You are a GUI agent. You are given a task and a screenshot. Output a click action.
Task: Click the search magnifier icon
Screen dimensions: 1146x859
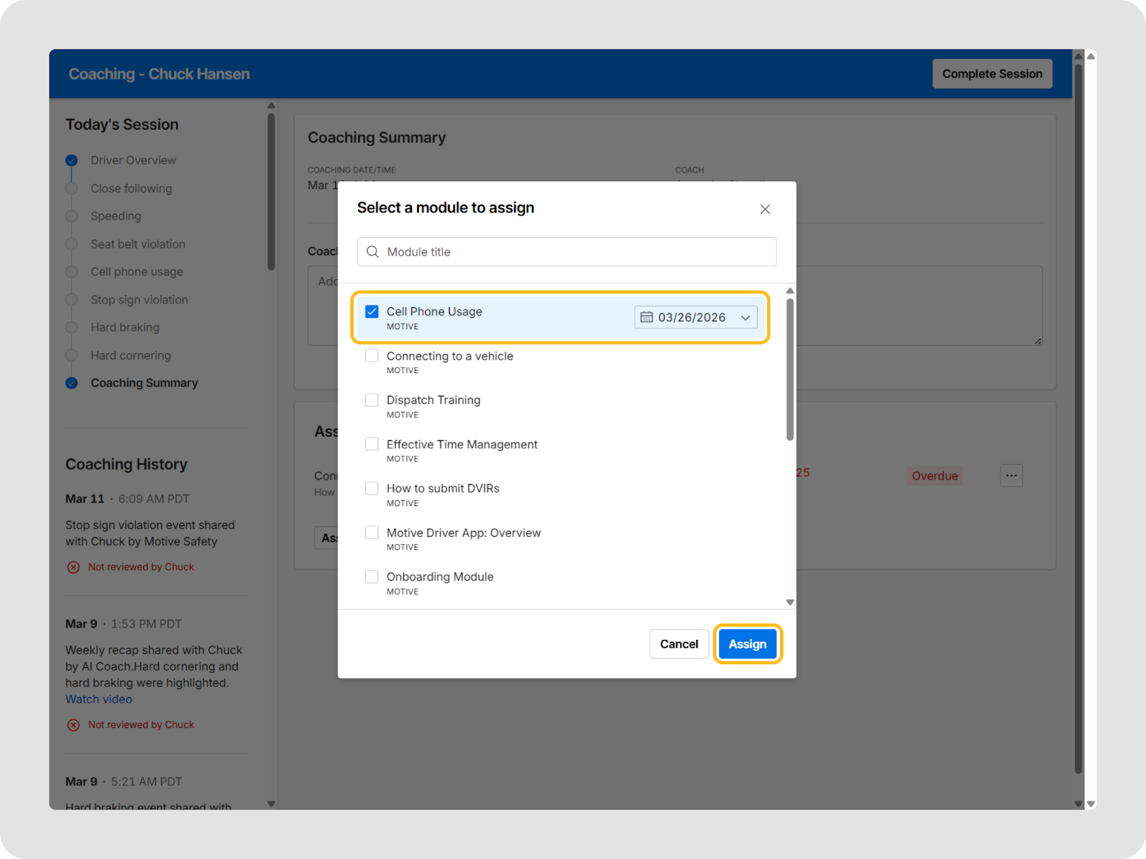click(372, 252)
